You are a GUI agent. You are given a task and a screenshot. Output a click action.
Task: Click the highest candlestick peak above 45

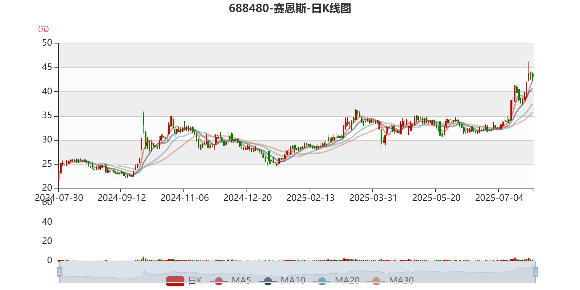(528, 71)
